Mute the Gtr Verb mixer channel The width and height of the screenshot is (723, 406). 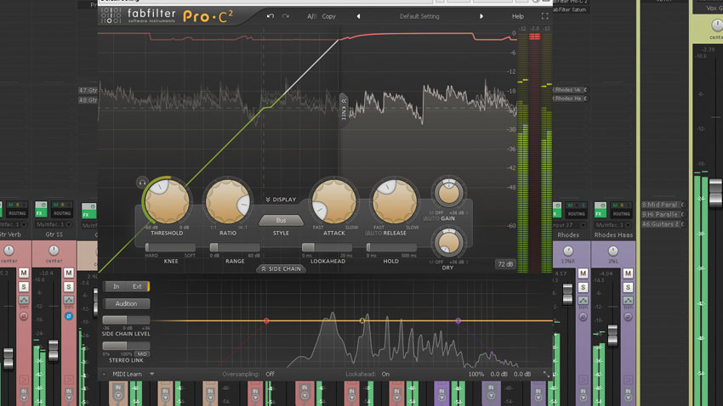click(x=24, y=273)
